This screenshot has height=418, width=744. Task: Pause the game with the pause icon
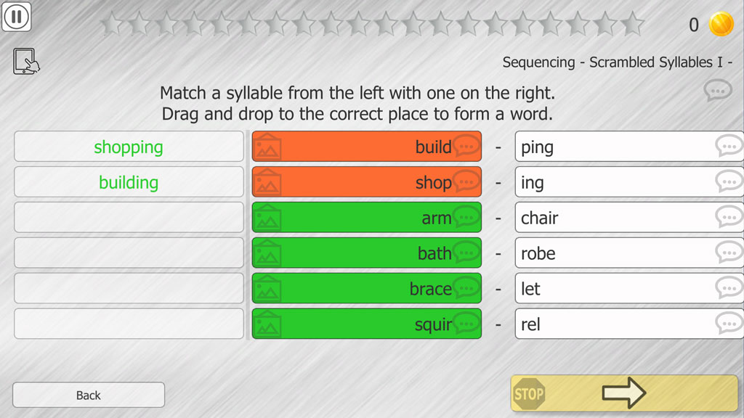point(17,17)
